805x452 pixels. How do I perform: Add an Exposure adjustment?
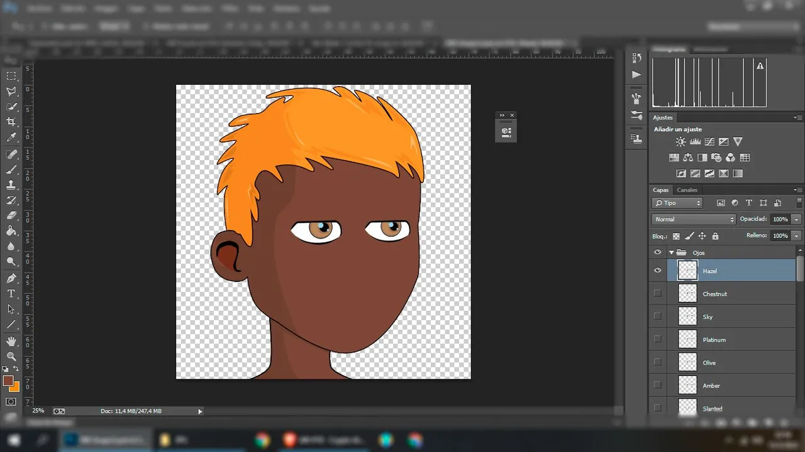pos(724,142)
